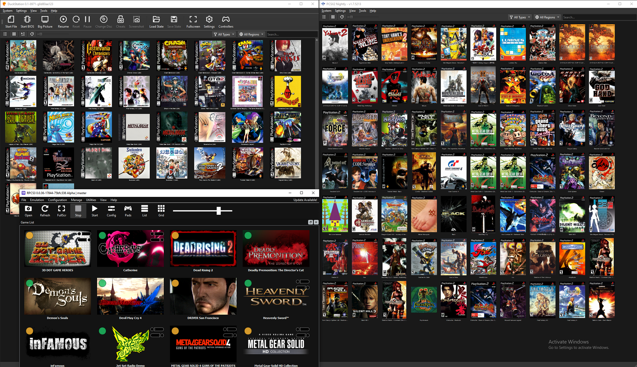Click Fullscreen in DuckStation toolbar
637x367 pixels.
tap(193, 22)
